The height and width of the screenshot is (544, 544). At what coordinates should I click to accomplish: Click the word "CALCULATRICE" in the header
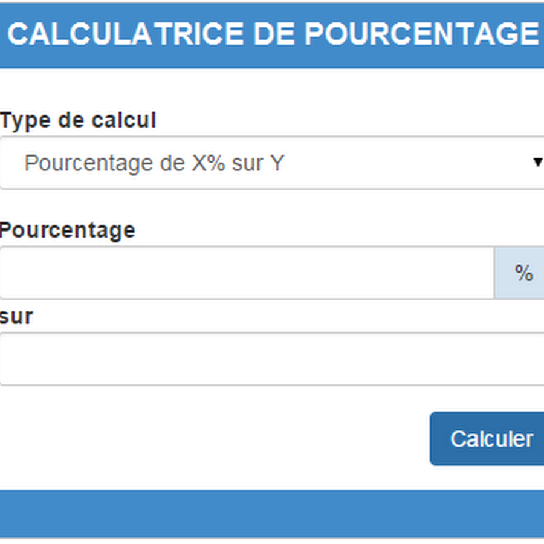(x=126, y=35)
